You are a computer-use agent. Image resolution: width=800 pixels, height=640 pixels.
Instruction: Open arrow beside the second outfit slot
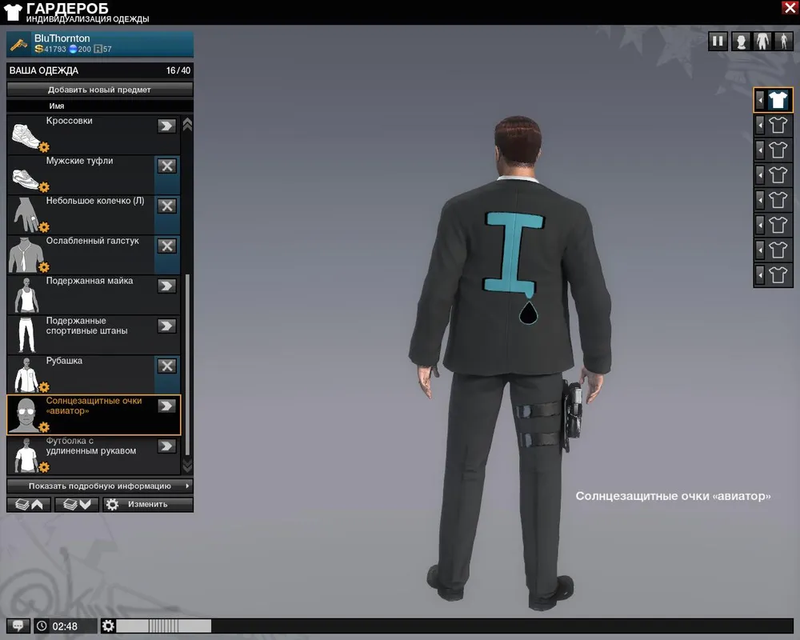pyautogui.click(x=760, y=125)
